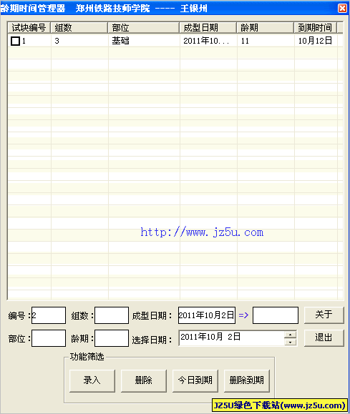Click the 删除 delete button
Screen dimensions: 350x414
click(144, 380)
